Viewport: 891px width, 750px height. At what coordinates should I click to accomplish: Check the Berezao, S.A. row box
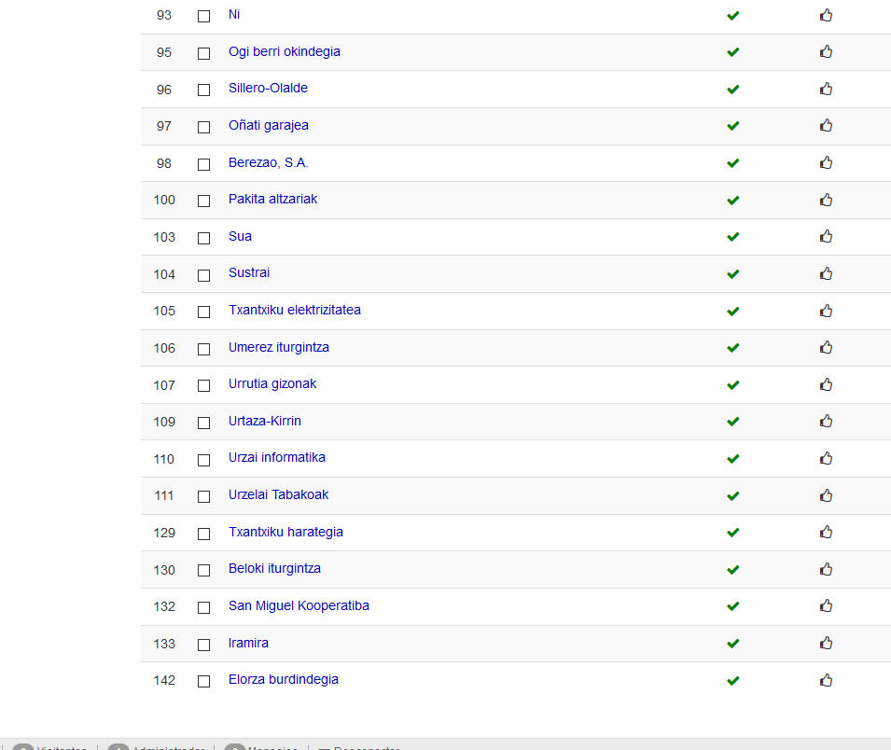pyautogui.click(x=204, y=165)
